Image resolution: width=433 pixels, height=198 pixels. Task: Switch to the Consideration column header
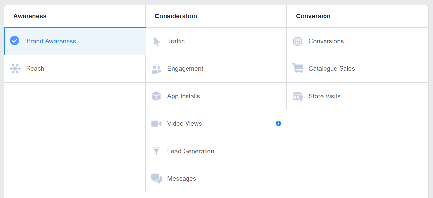coord(176,16)
